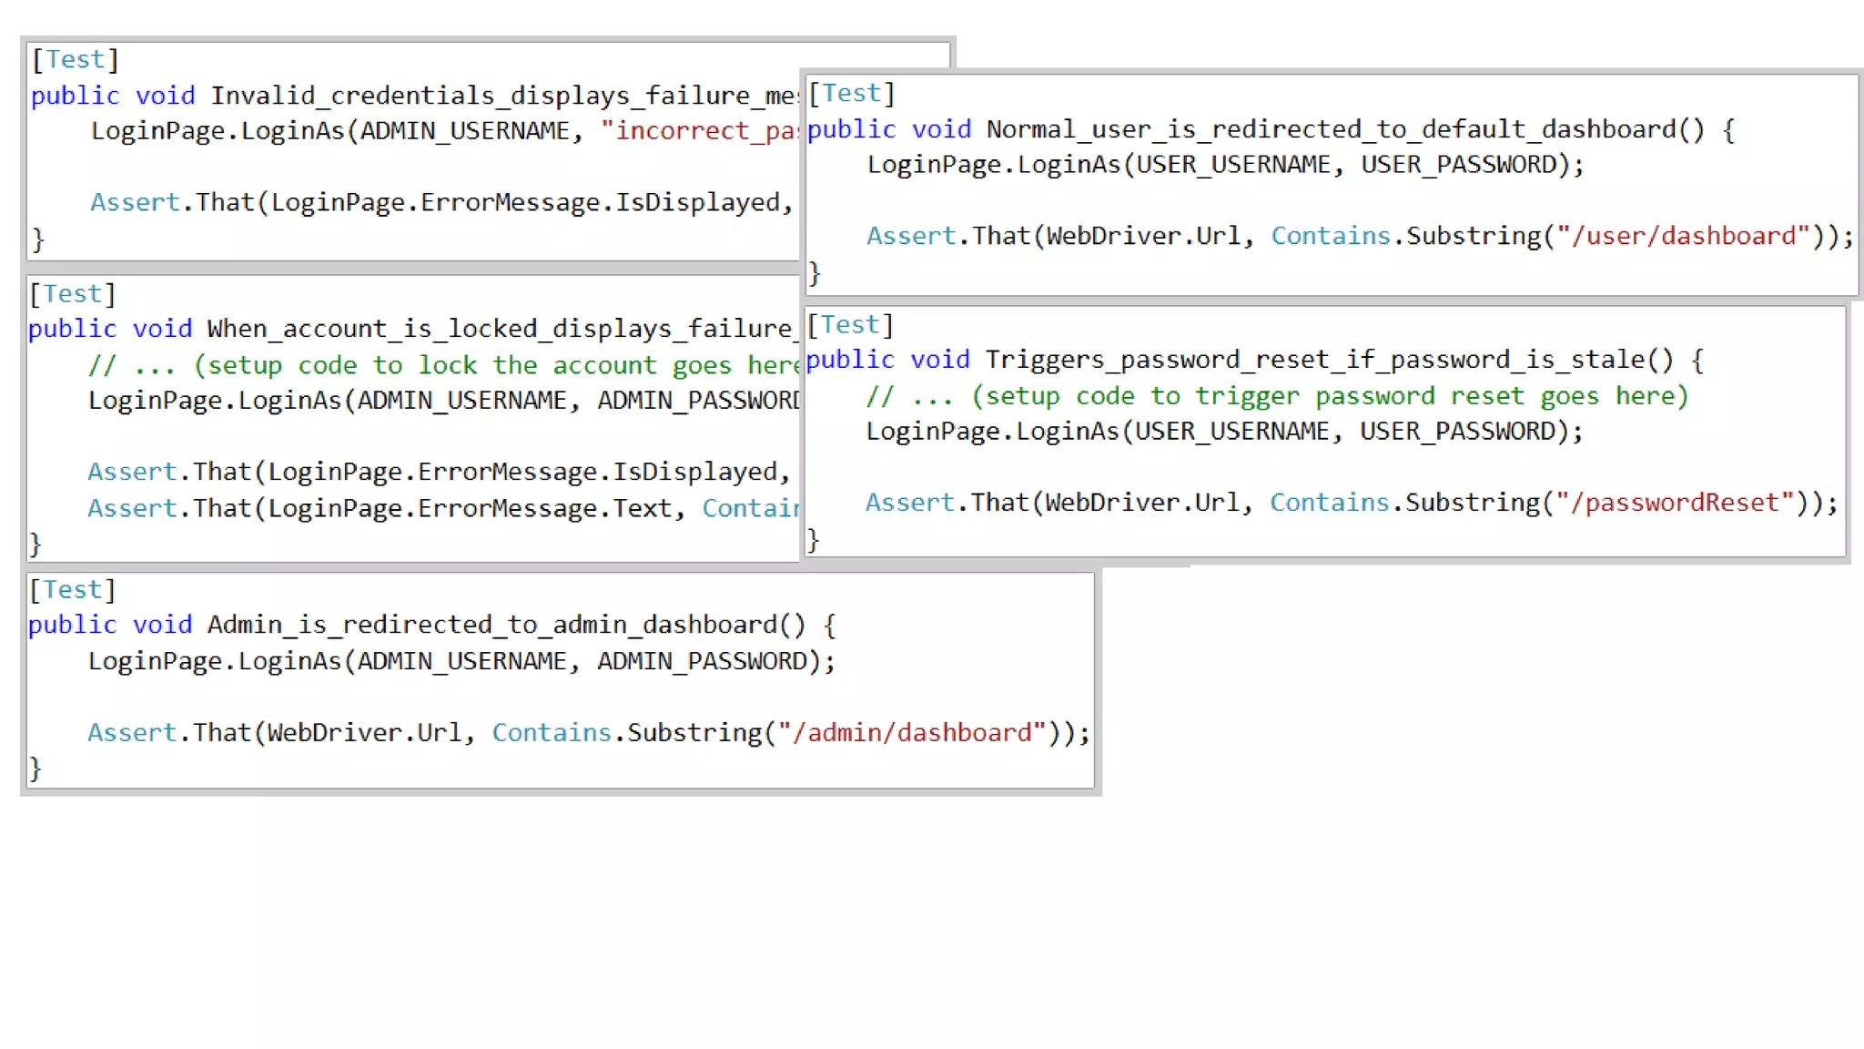Click USER_PASSWORD in the Normal_user test

coord(1459,165)
